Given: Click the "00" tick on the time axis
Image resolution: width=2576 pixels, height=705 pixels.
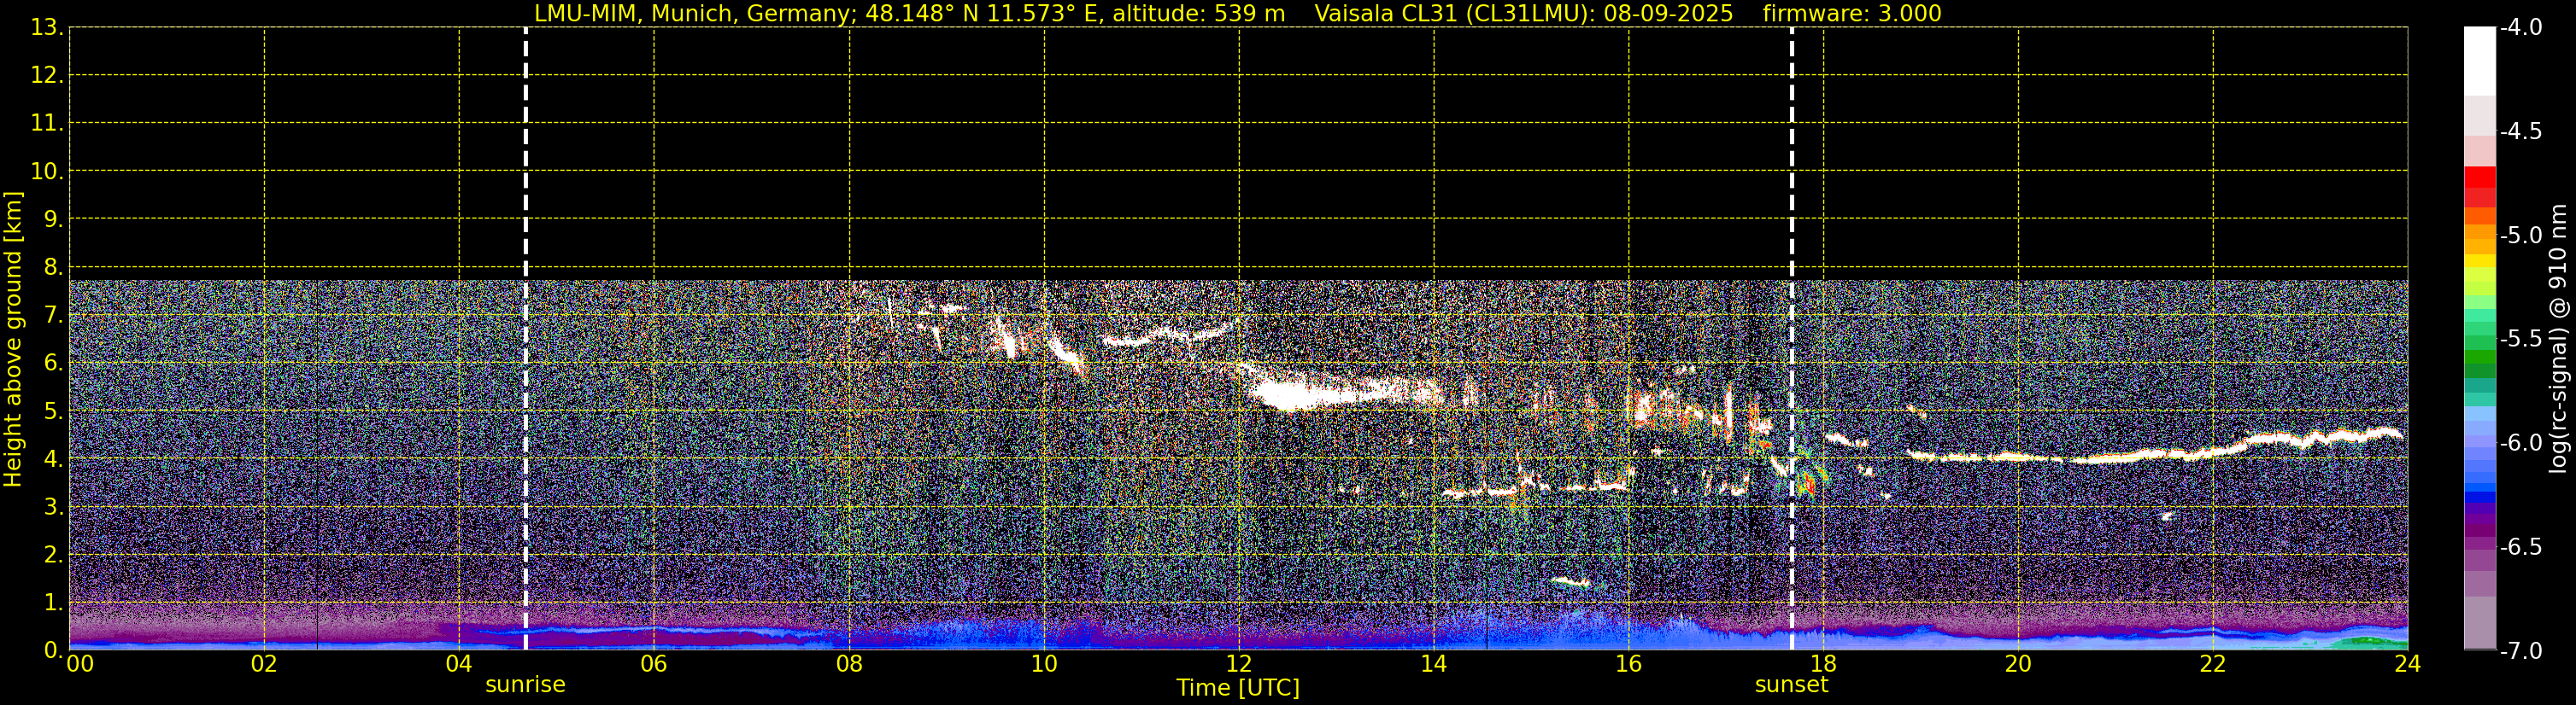Looking at the screenshot, I should pyautogui.click(x=80, y=664).
